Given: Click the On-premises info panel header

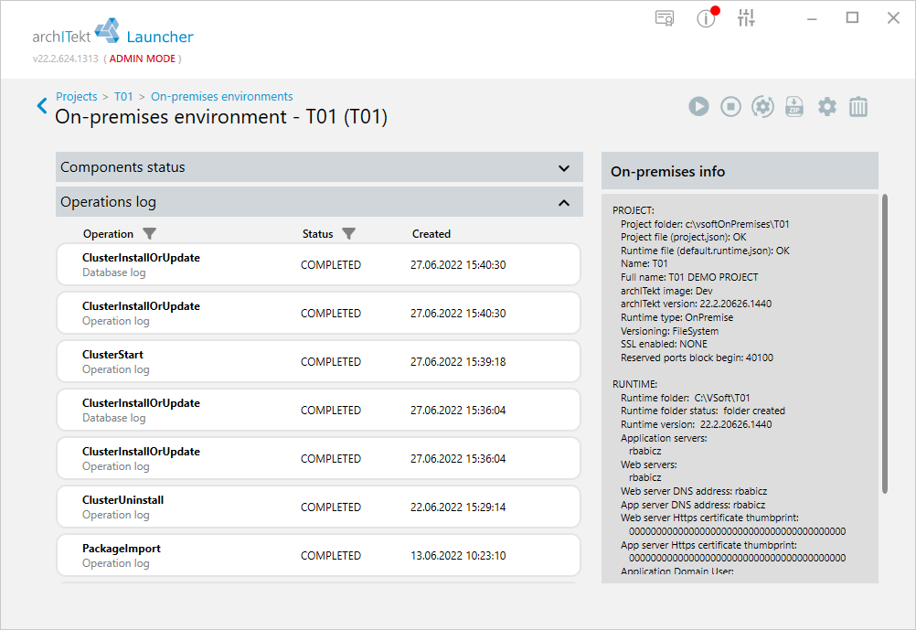Looking at the screenshot, I should tap(740, 171).
